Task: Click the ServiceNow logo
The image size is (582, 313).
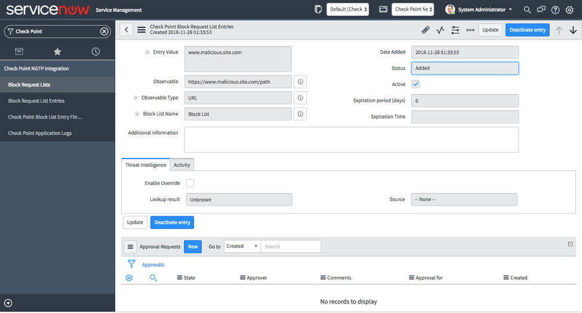Action: coord(48,10)
